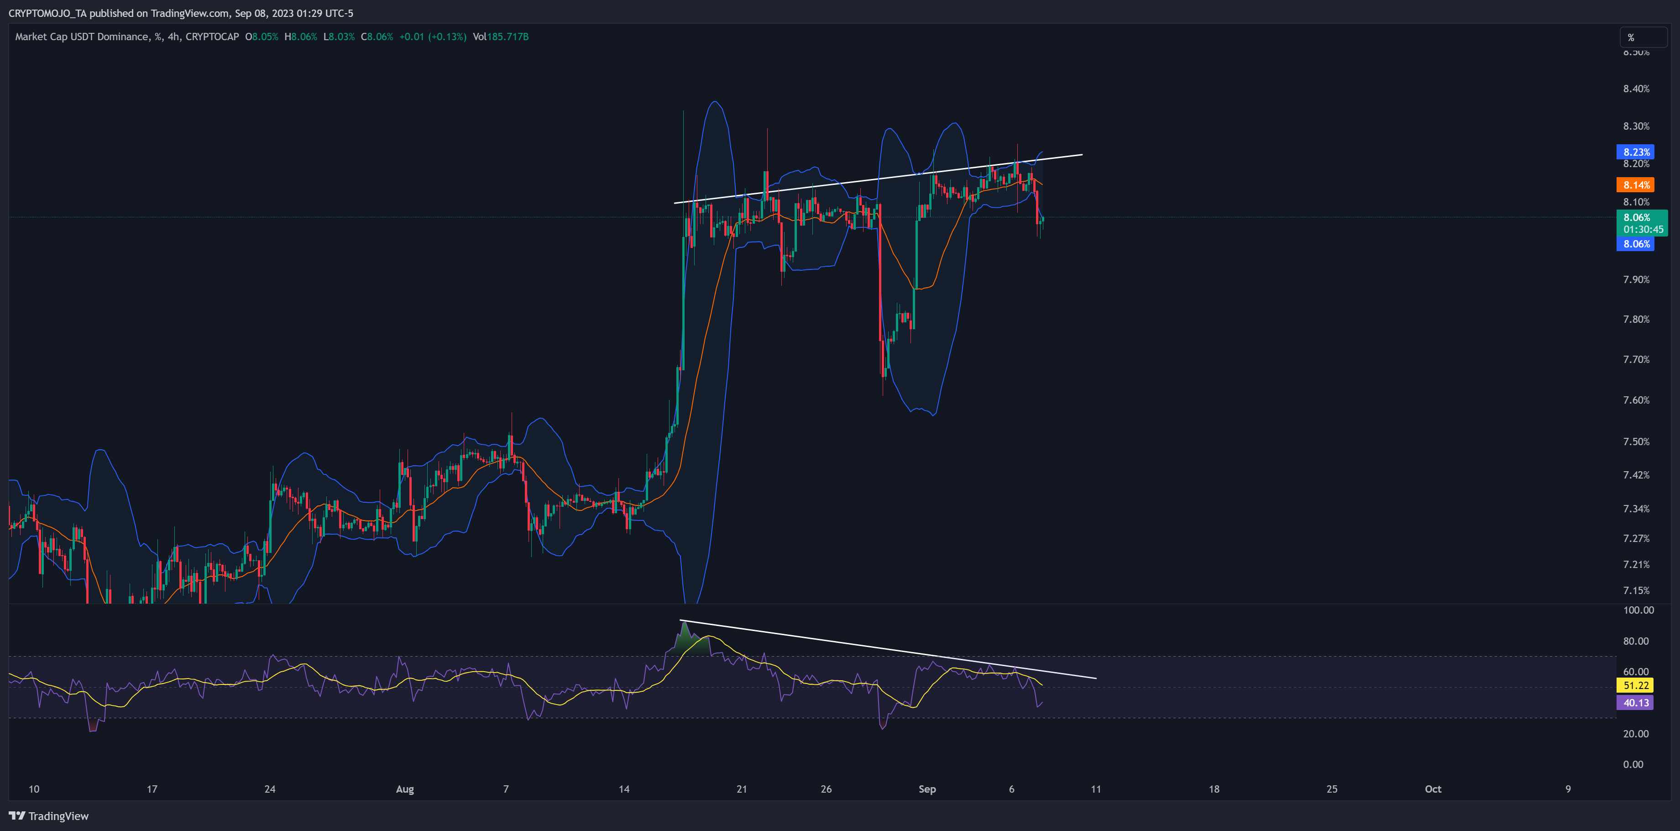Screen dimensions: 1680x831
Task: Click the TradingView logo at bottom left
Action: point(48,816)
